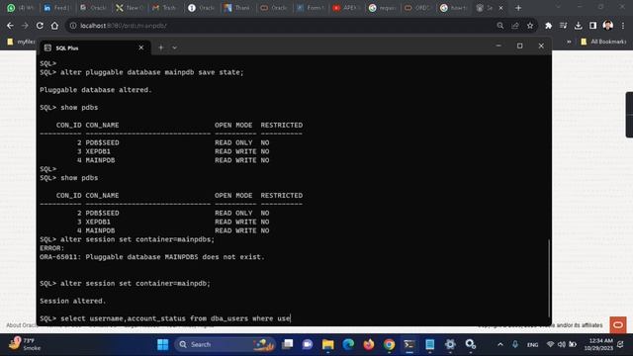
Task: Switch to the Gmail Trash tab
Action: (x=164, y=8)
